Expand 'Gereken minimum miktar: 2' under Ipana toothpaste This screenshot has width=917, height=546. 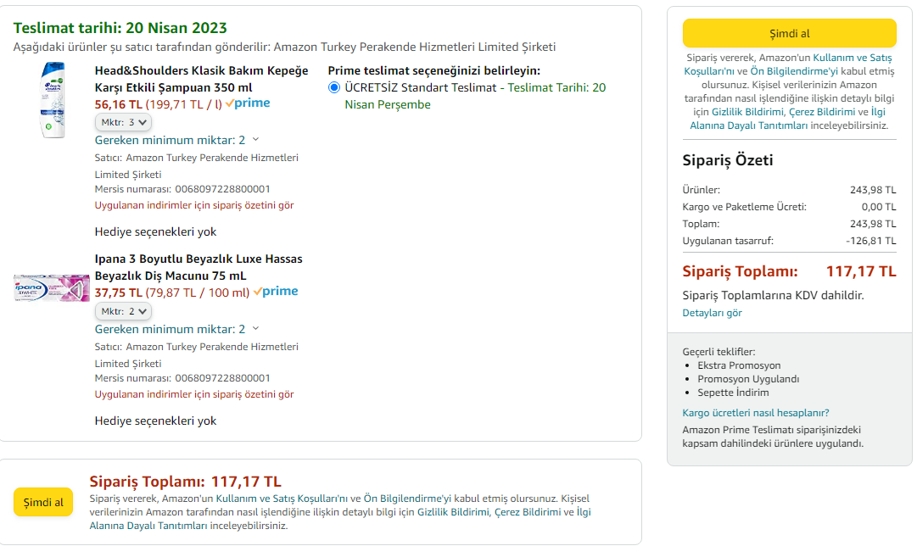coord(176,329)
